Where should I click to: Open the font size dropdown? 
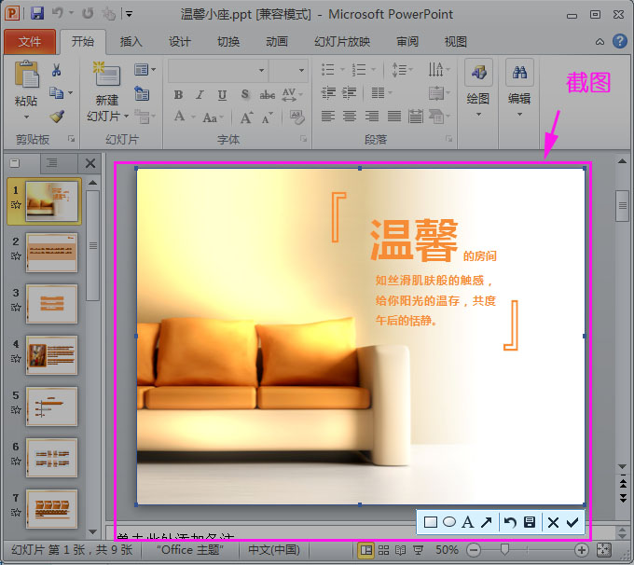click(302, 70)
